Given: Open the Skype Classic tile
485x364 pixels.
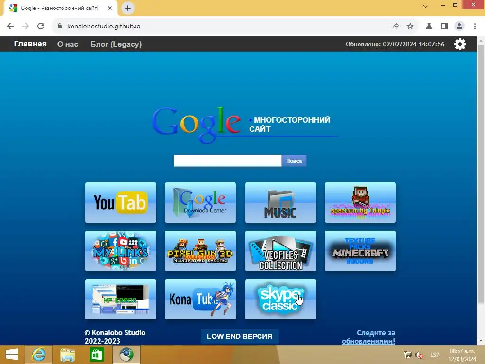Looking at the screenshot, I should click(x=280, y=299).
